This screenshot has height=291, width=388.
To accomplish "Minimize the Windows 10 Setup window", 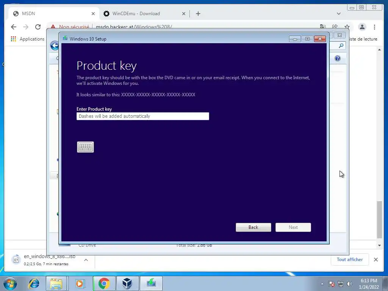I will point(295,39).
